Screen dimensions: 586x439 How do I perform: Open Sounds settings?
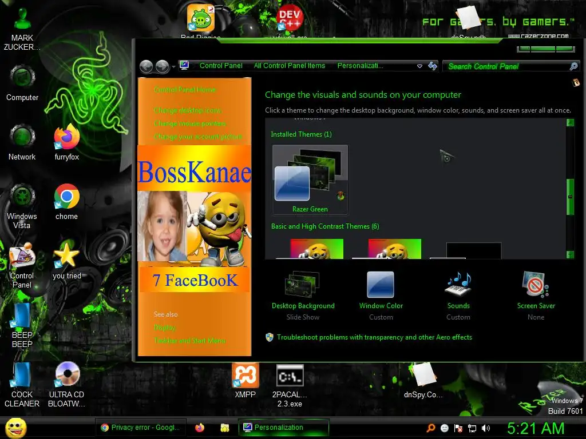pos(458,296)
